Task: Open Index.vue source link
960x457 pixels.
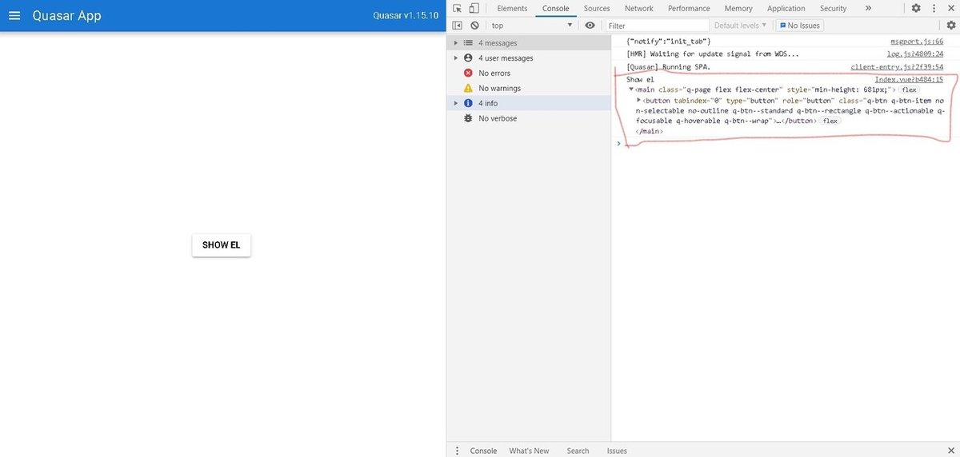Action: (x=909, y=80)
